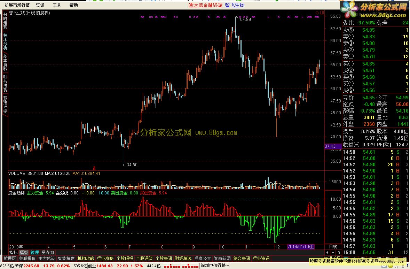410x269 pixels.
Task: Click the red market breadth indicator in status bar
Action: coord(181,266)
